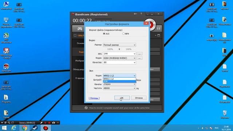Pause recording in the Bandicam window
The image size is (233, 131).
click(159, 28)
